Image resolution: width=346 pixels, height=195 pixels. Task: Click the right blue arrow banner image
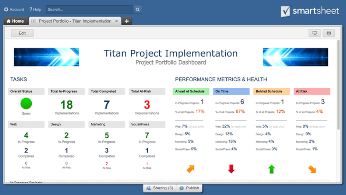(296, 57)
